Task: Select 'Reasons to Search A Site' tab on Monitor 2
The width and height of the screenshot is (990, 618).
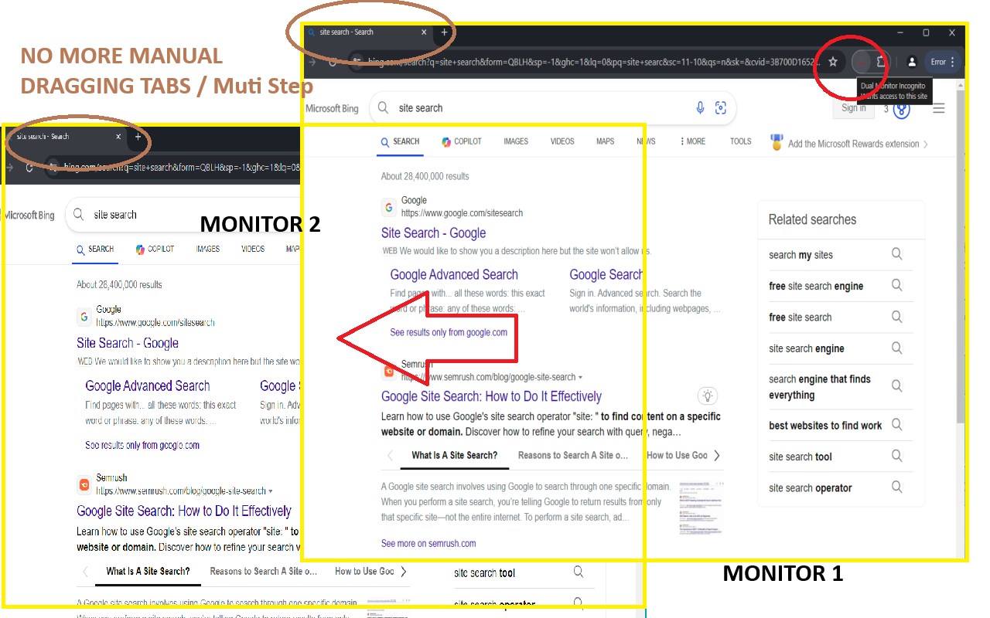Action: click(263, 572)
